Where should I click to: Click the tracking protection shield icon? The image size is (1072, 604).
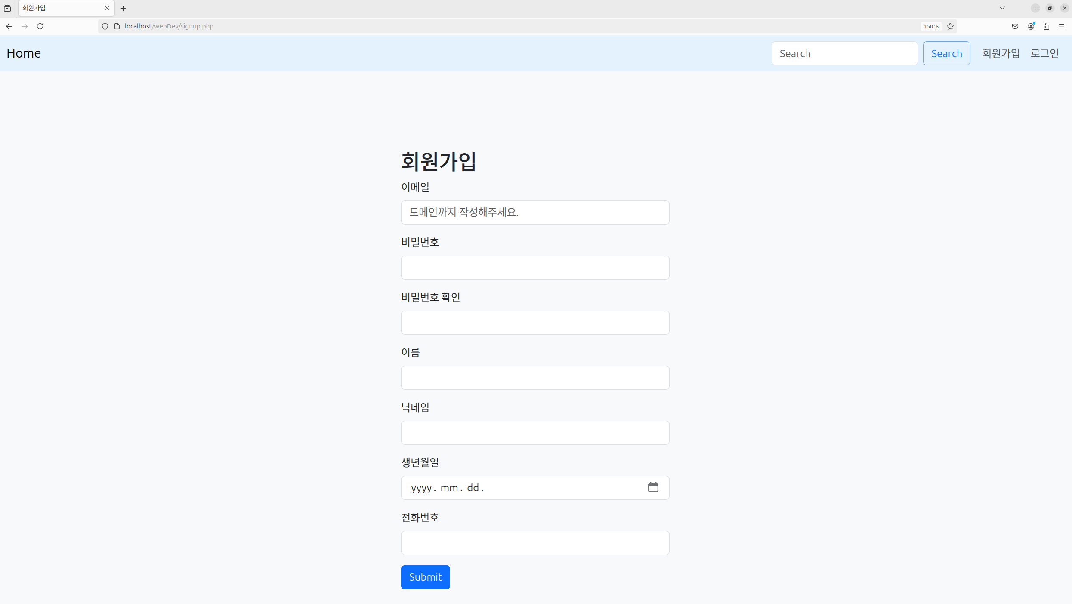tap(105, 26)
